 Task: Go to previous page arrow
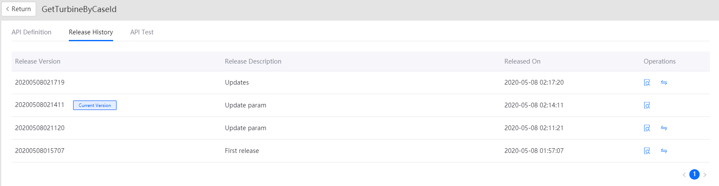(x=684, y=174)
